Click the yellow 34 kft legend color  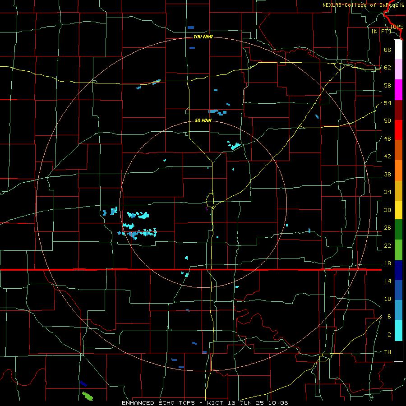[x=398, y=210]
